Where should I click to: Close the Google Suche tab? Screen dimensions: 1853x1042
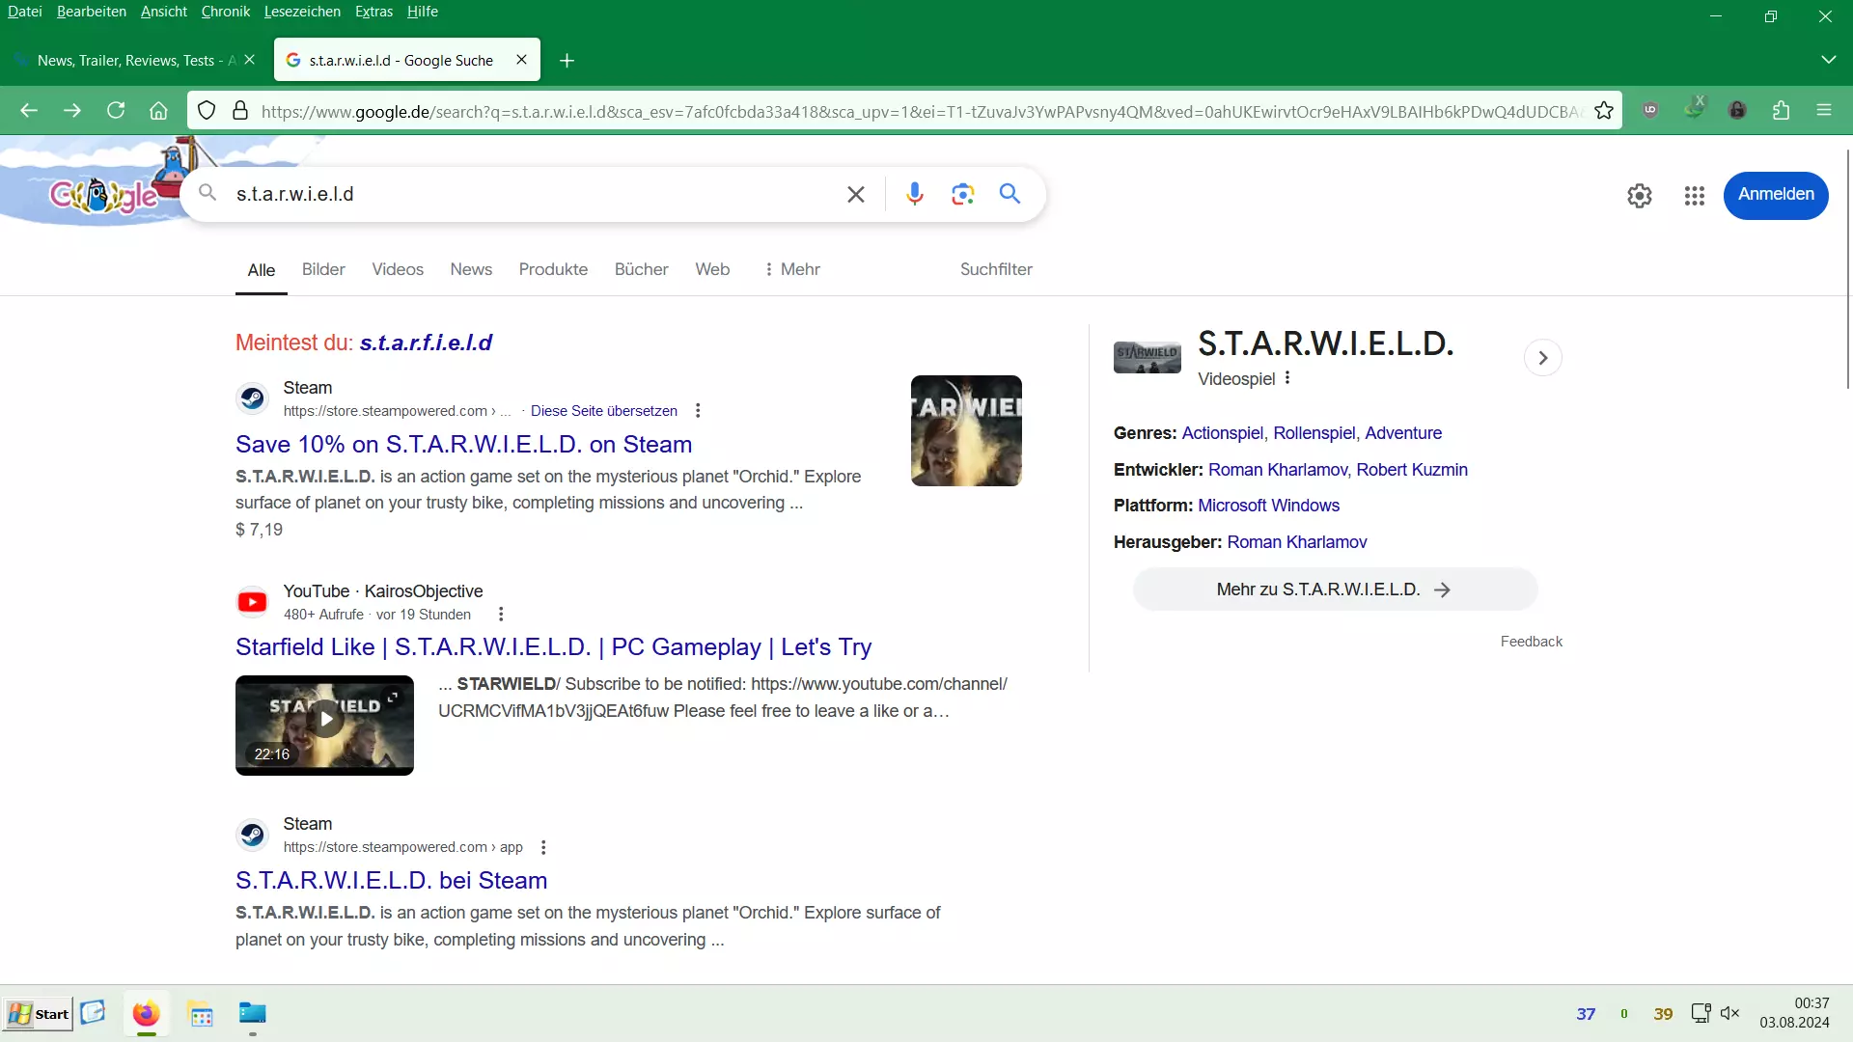[x=521, y=60]
